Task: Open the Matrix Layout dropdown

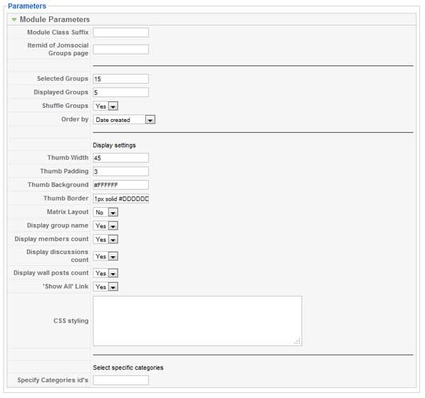Action: [106, 212]
